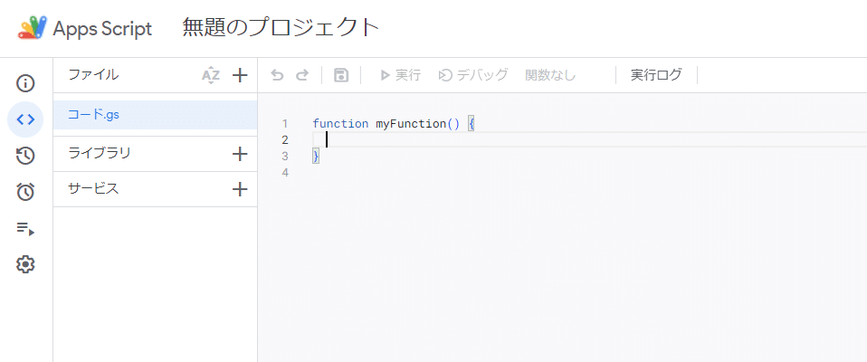Open Project Settings gear icon

25,264
